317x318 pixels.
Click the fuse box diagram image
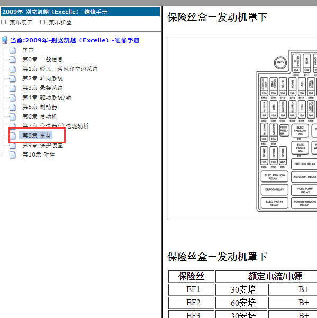[x=242, y=128]
